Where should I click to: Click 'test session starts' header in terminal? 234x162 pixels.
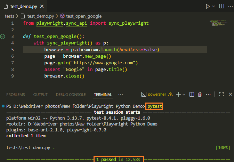pos(117,112)
